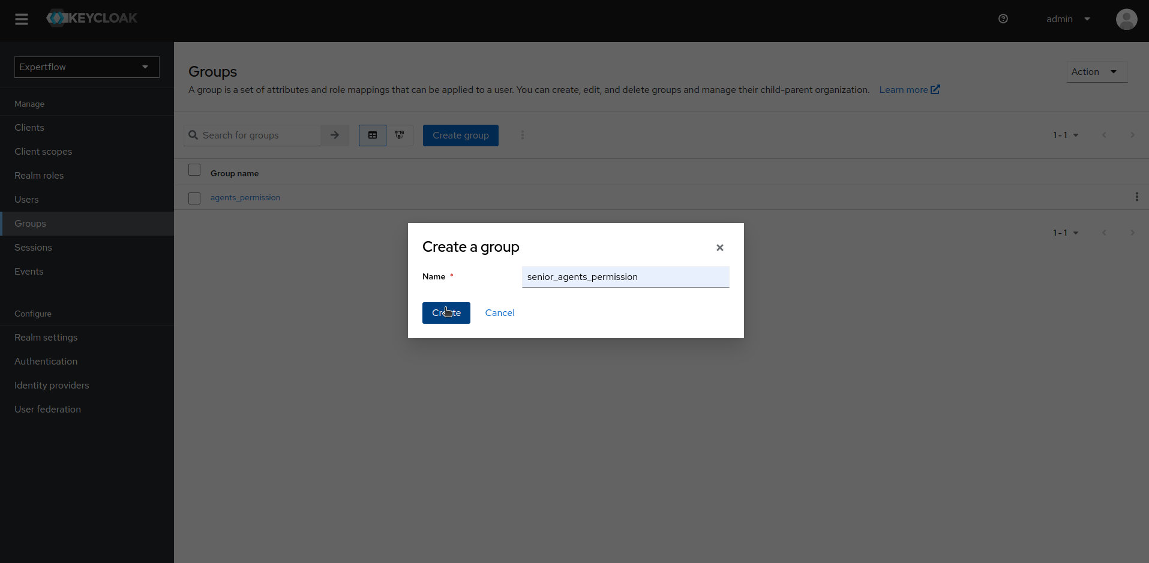Open the user avatar menu

[x=1126, y=19]
